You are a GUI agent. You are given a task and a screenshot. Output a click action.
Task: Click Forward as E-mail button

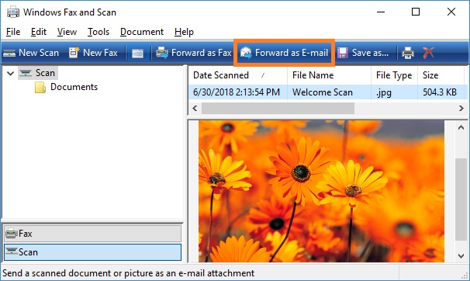coord(284,53)
